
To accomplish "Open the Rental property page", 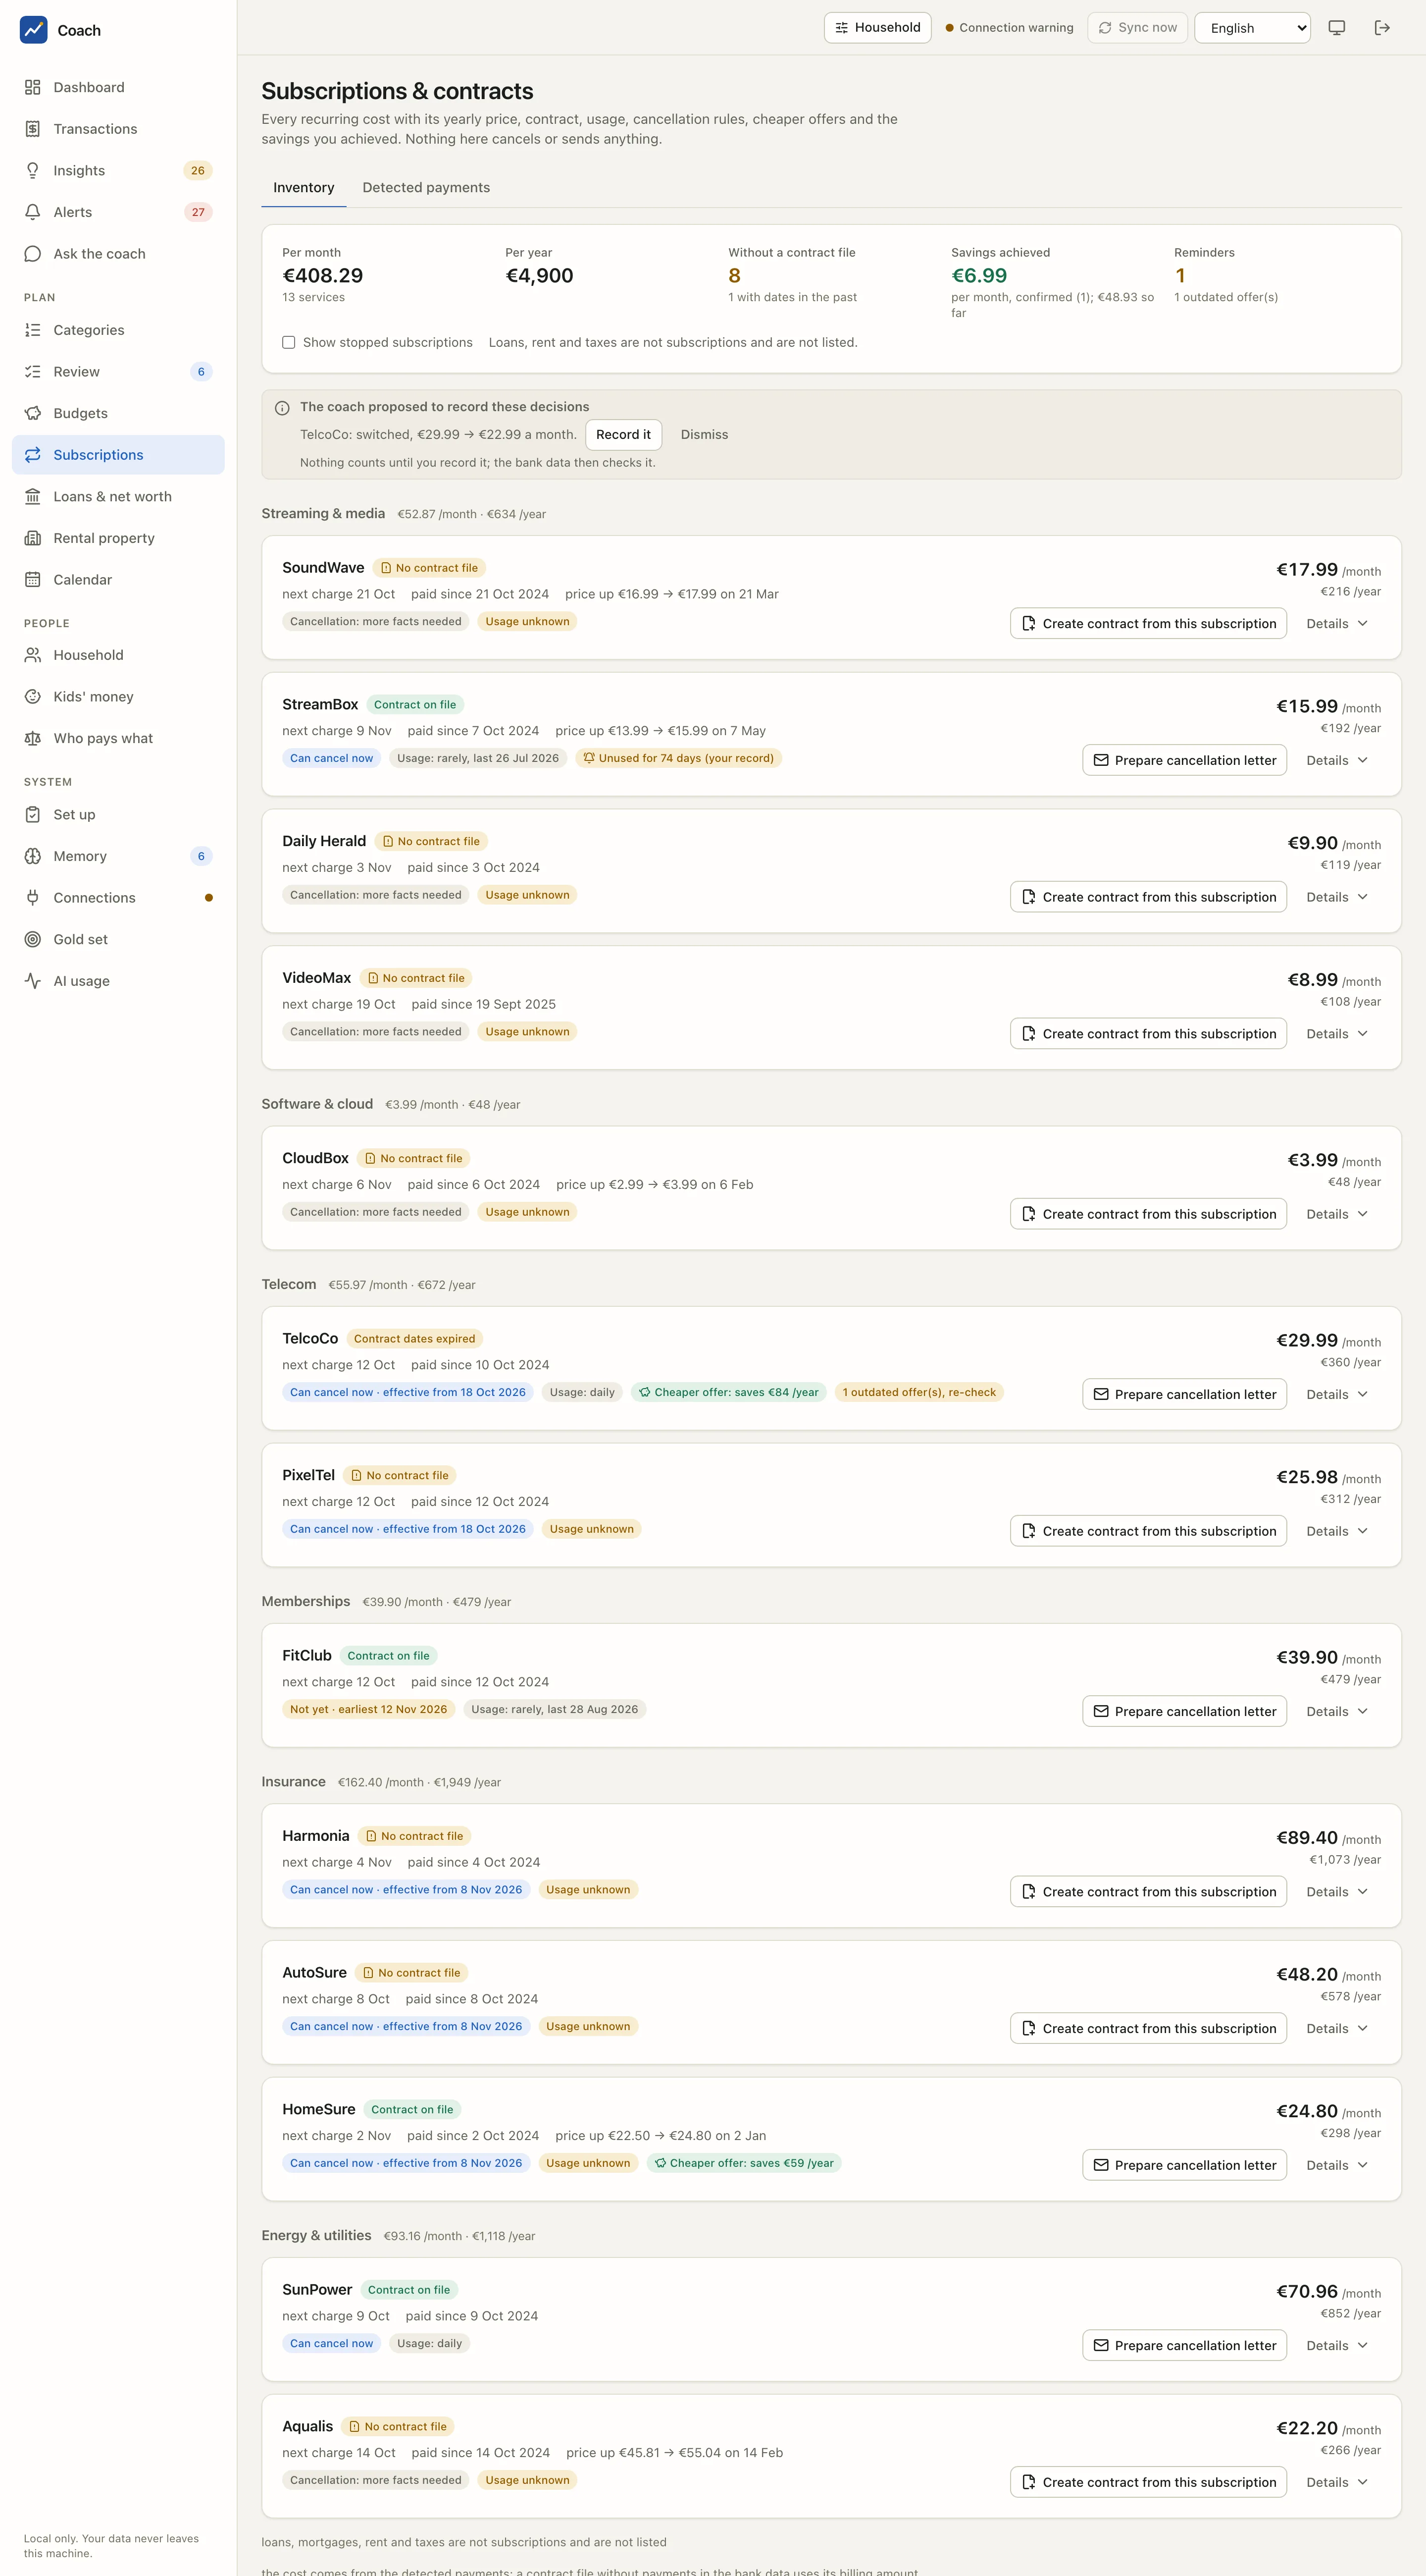I will [x=118, y=538].
